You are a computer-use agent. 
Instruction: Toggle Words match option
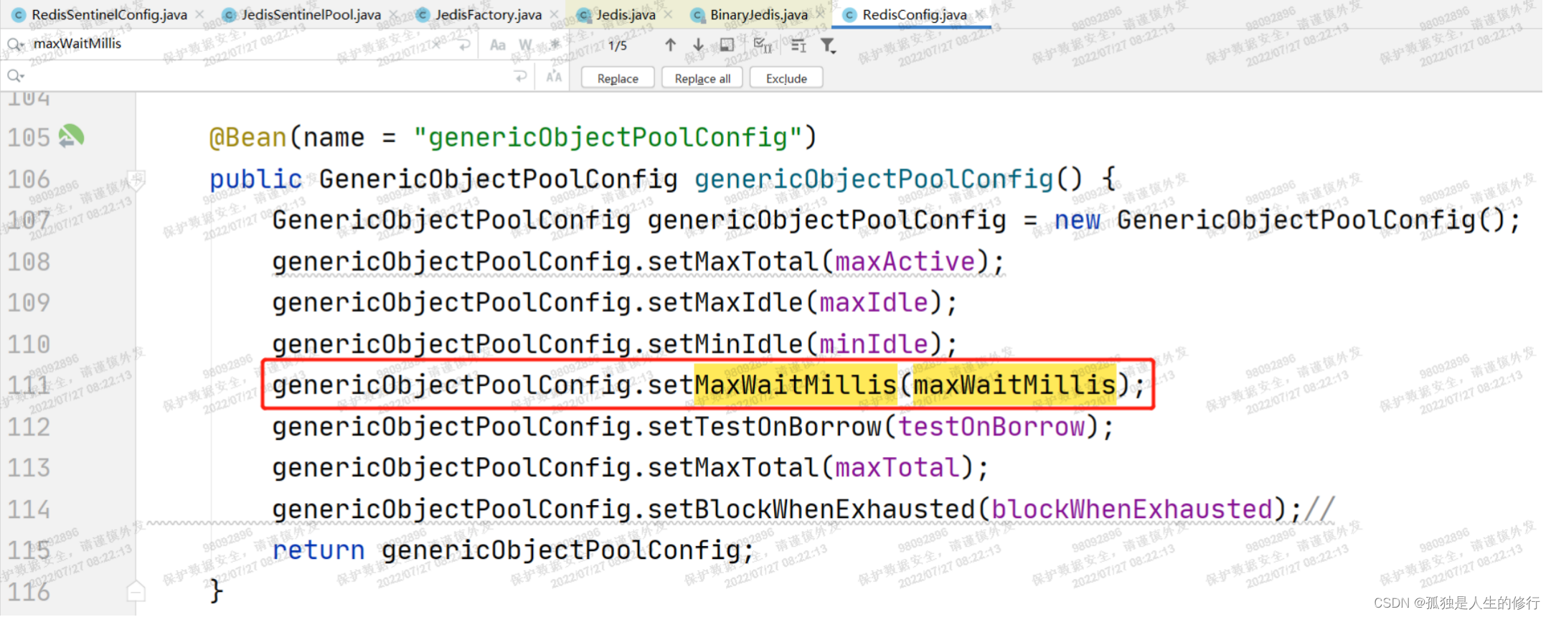(526, 45)
